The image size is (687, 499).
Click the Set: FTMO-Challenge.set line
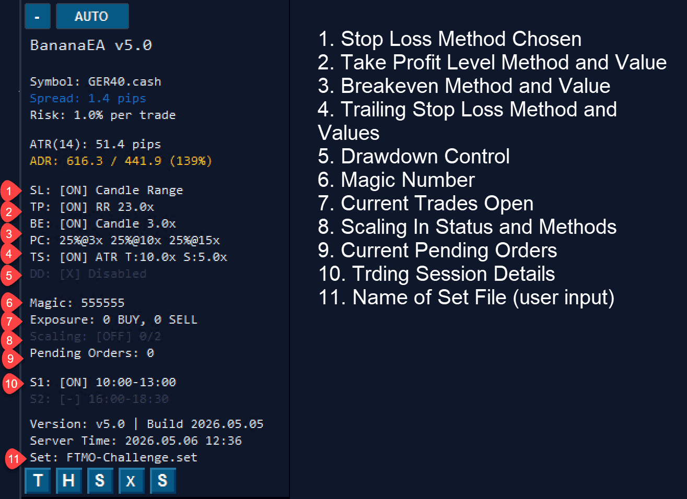click(x=114, y=458)
